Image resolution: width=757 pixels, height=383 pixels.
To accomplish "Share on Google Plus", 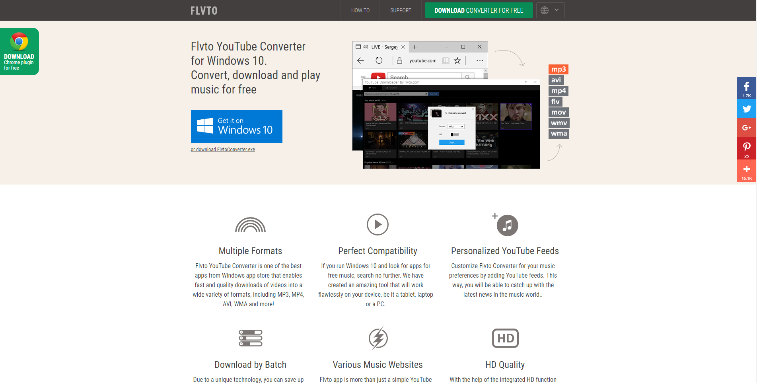I will tap(747, 128).
